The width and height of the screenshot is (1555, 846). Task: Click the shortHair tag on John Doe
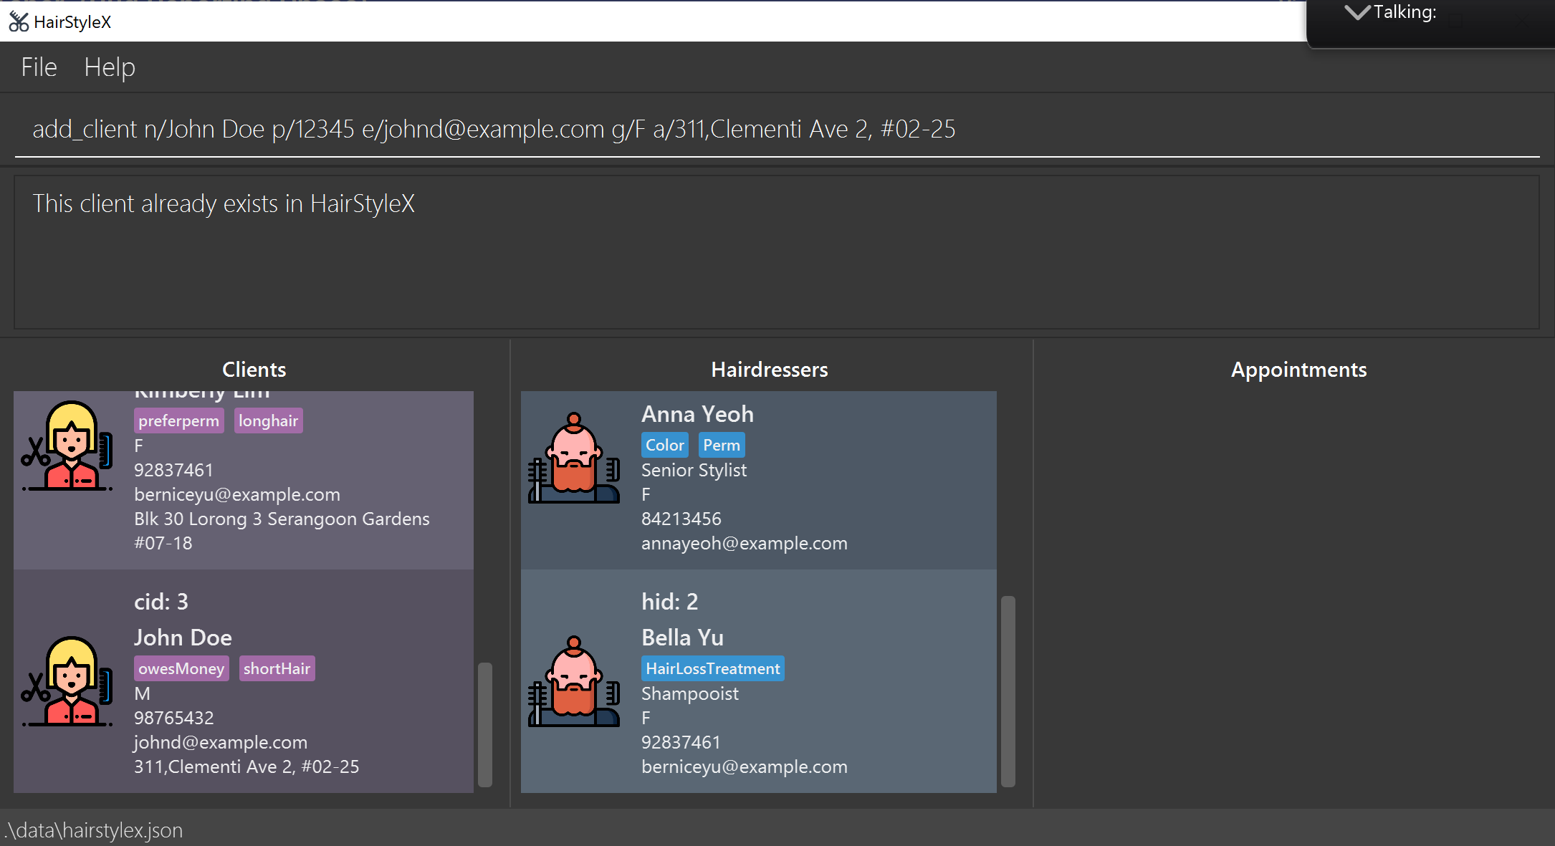tap(277, 668)
